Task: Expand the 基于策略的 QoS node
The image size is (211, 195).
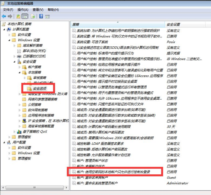Action: point(15,132)
